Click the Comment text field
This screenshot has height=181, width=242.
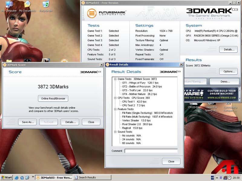151,151
